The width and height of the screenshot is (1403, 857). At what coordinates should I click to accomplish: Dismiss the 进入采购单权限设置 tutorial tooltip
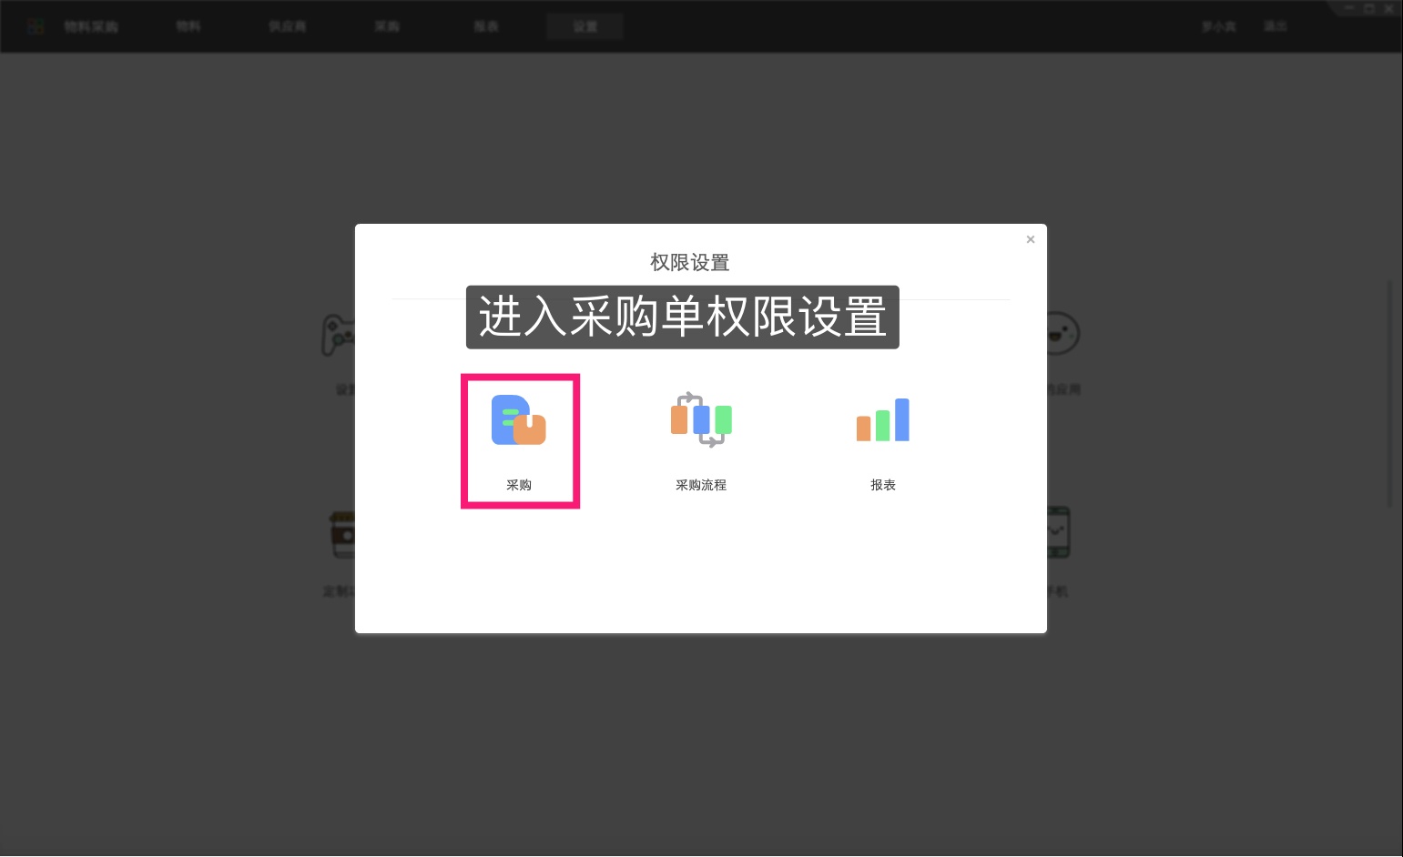pyautogui.click(x=681, y=318)
